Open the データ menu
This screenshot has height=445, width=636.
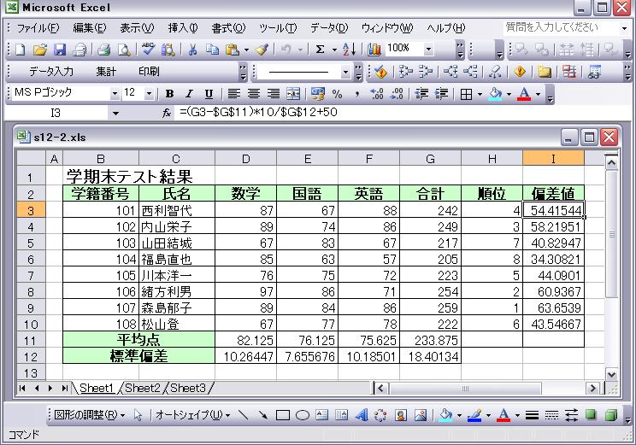point(329,28)
